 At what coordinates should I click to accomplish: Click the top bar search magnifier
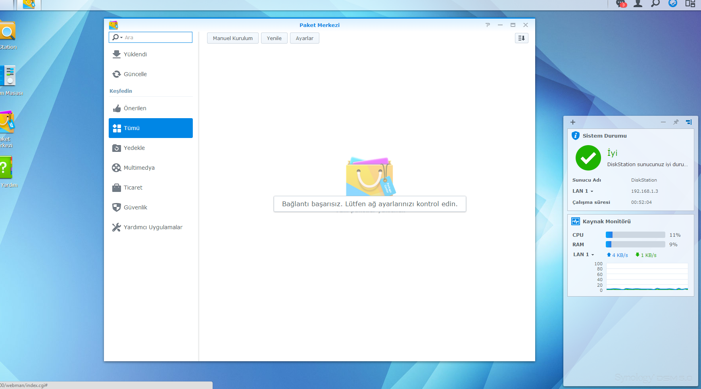[x=655, y=4]
